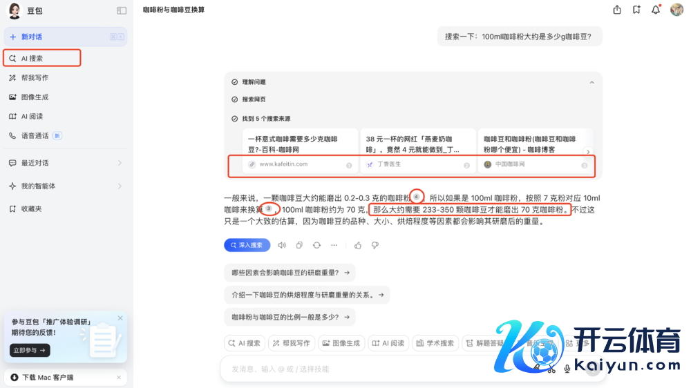
Task: Show more sources with the right arrow
Action: click(588, 152)
